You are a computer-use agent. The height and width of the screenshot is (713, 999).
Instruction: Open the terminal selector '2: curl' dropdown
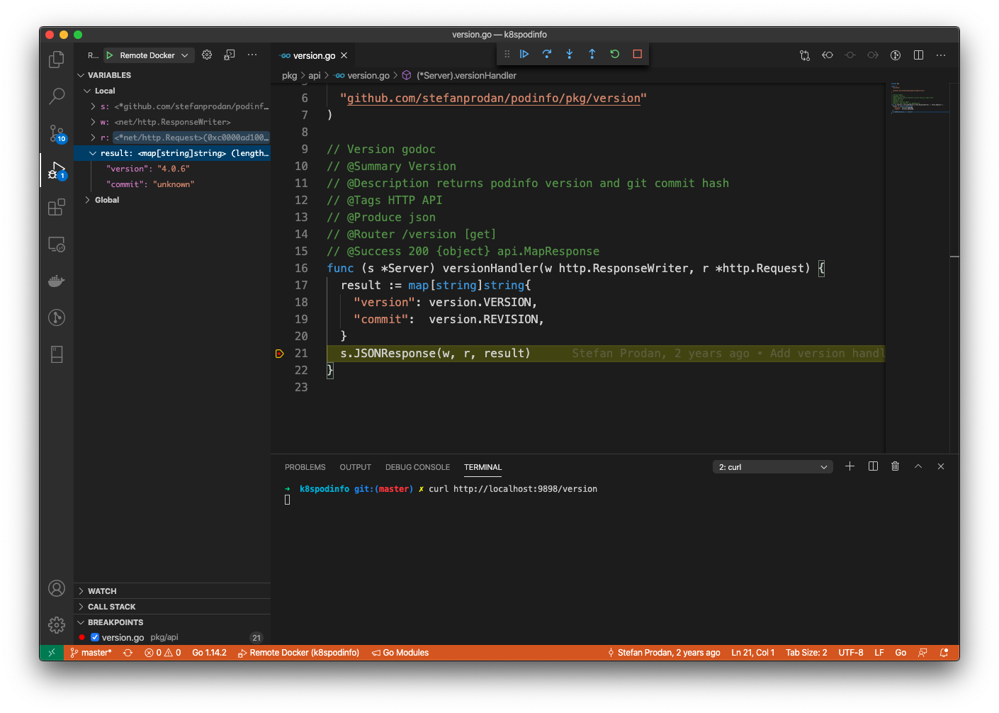click(x=773, y=467)
